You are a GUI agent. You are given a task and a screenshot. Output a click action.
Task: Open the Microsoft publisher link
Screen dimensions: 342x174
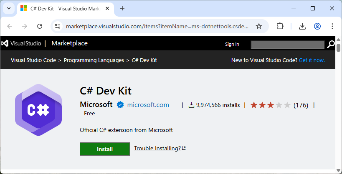[96, 104]
